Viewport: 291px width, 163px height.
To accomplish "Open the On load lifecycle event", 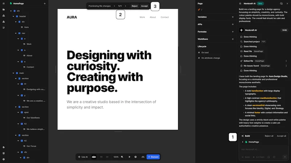I will (x=203, y=53).
